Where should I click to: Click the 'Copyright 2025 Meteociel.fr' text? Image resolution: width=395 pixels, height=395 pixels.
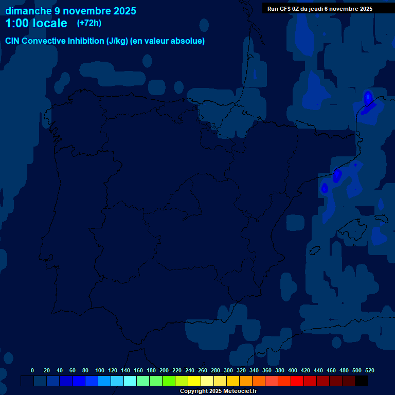click(x=219, y=391)
